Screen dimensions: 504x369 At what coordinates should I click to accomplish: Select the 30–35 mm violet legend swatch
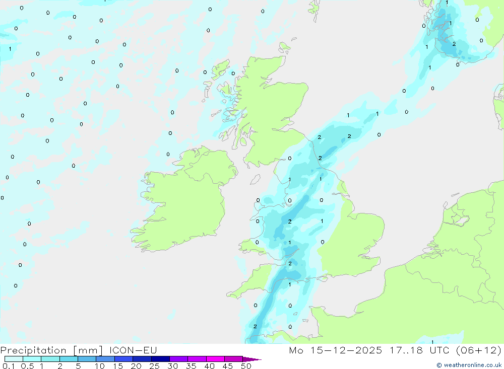click(x=179, y=359)
